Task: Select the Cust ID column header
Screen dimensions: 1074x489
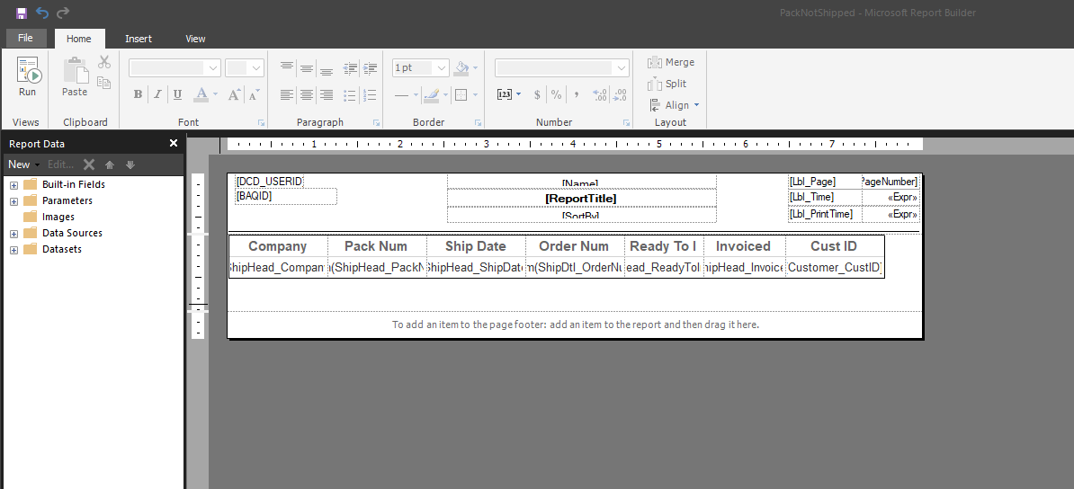Action: tap(834, 246)
